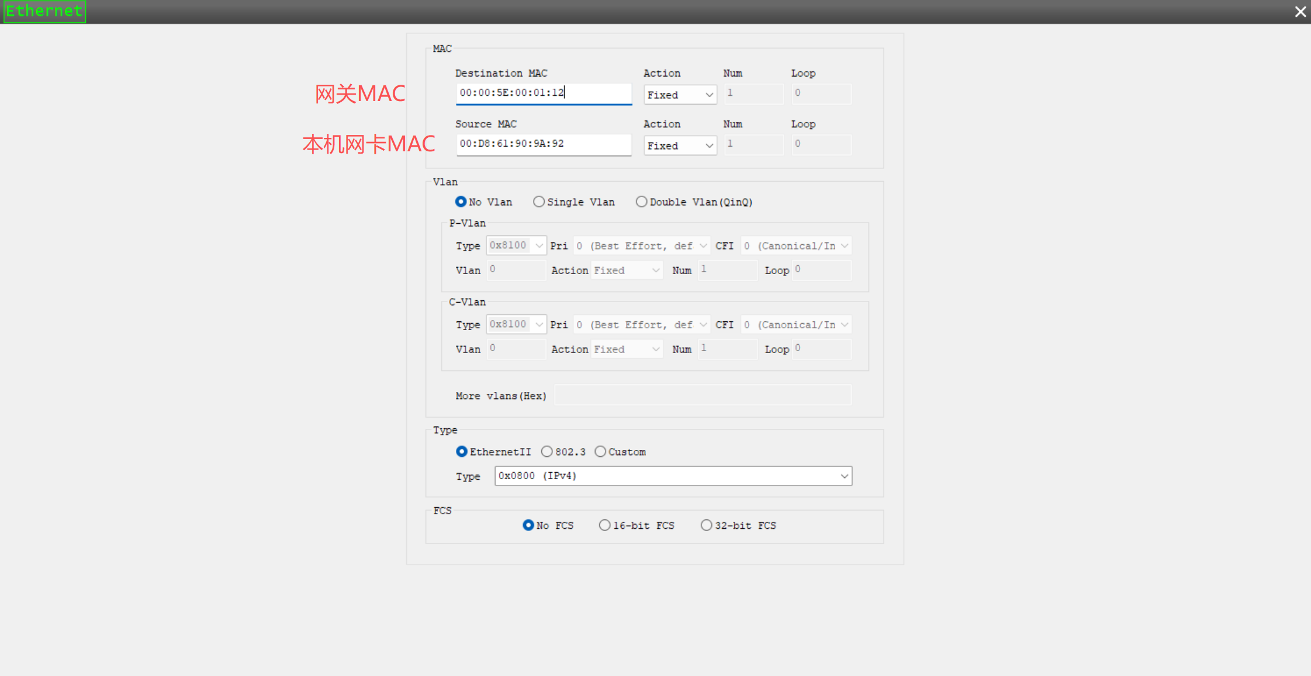The width and height of the screenshot is (1311, 676).
Task: Enable the 16-bit FCS option
Action: [605, 525]
